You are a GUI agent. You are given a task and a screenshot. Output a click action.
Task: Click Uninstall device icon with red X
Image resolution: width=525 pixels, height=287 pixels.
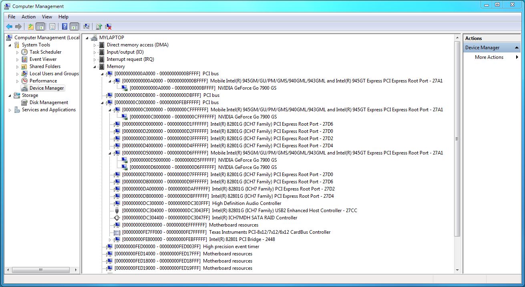point(108,27)
